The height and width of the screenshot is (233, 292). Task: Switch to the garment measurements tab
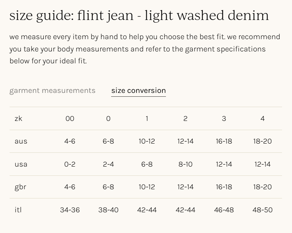(x=52, y=91)
